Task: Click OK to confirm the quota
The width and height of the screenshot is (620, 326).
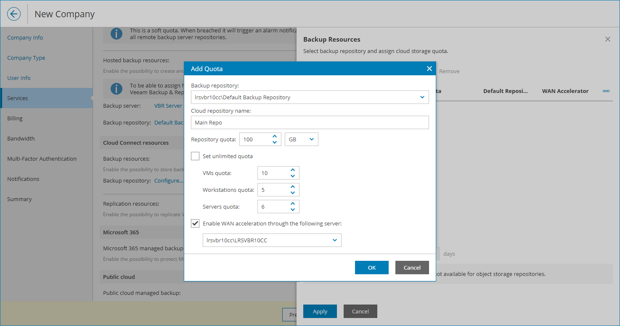Action: [x=371, y=268]
